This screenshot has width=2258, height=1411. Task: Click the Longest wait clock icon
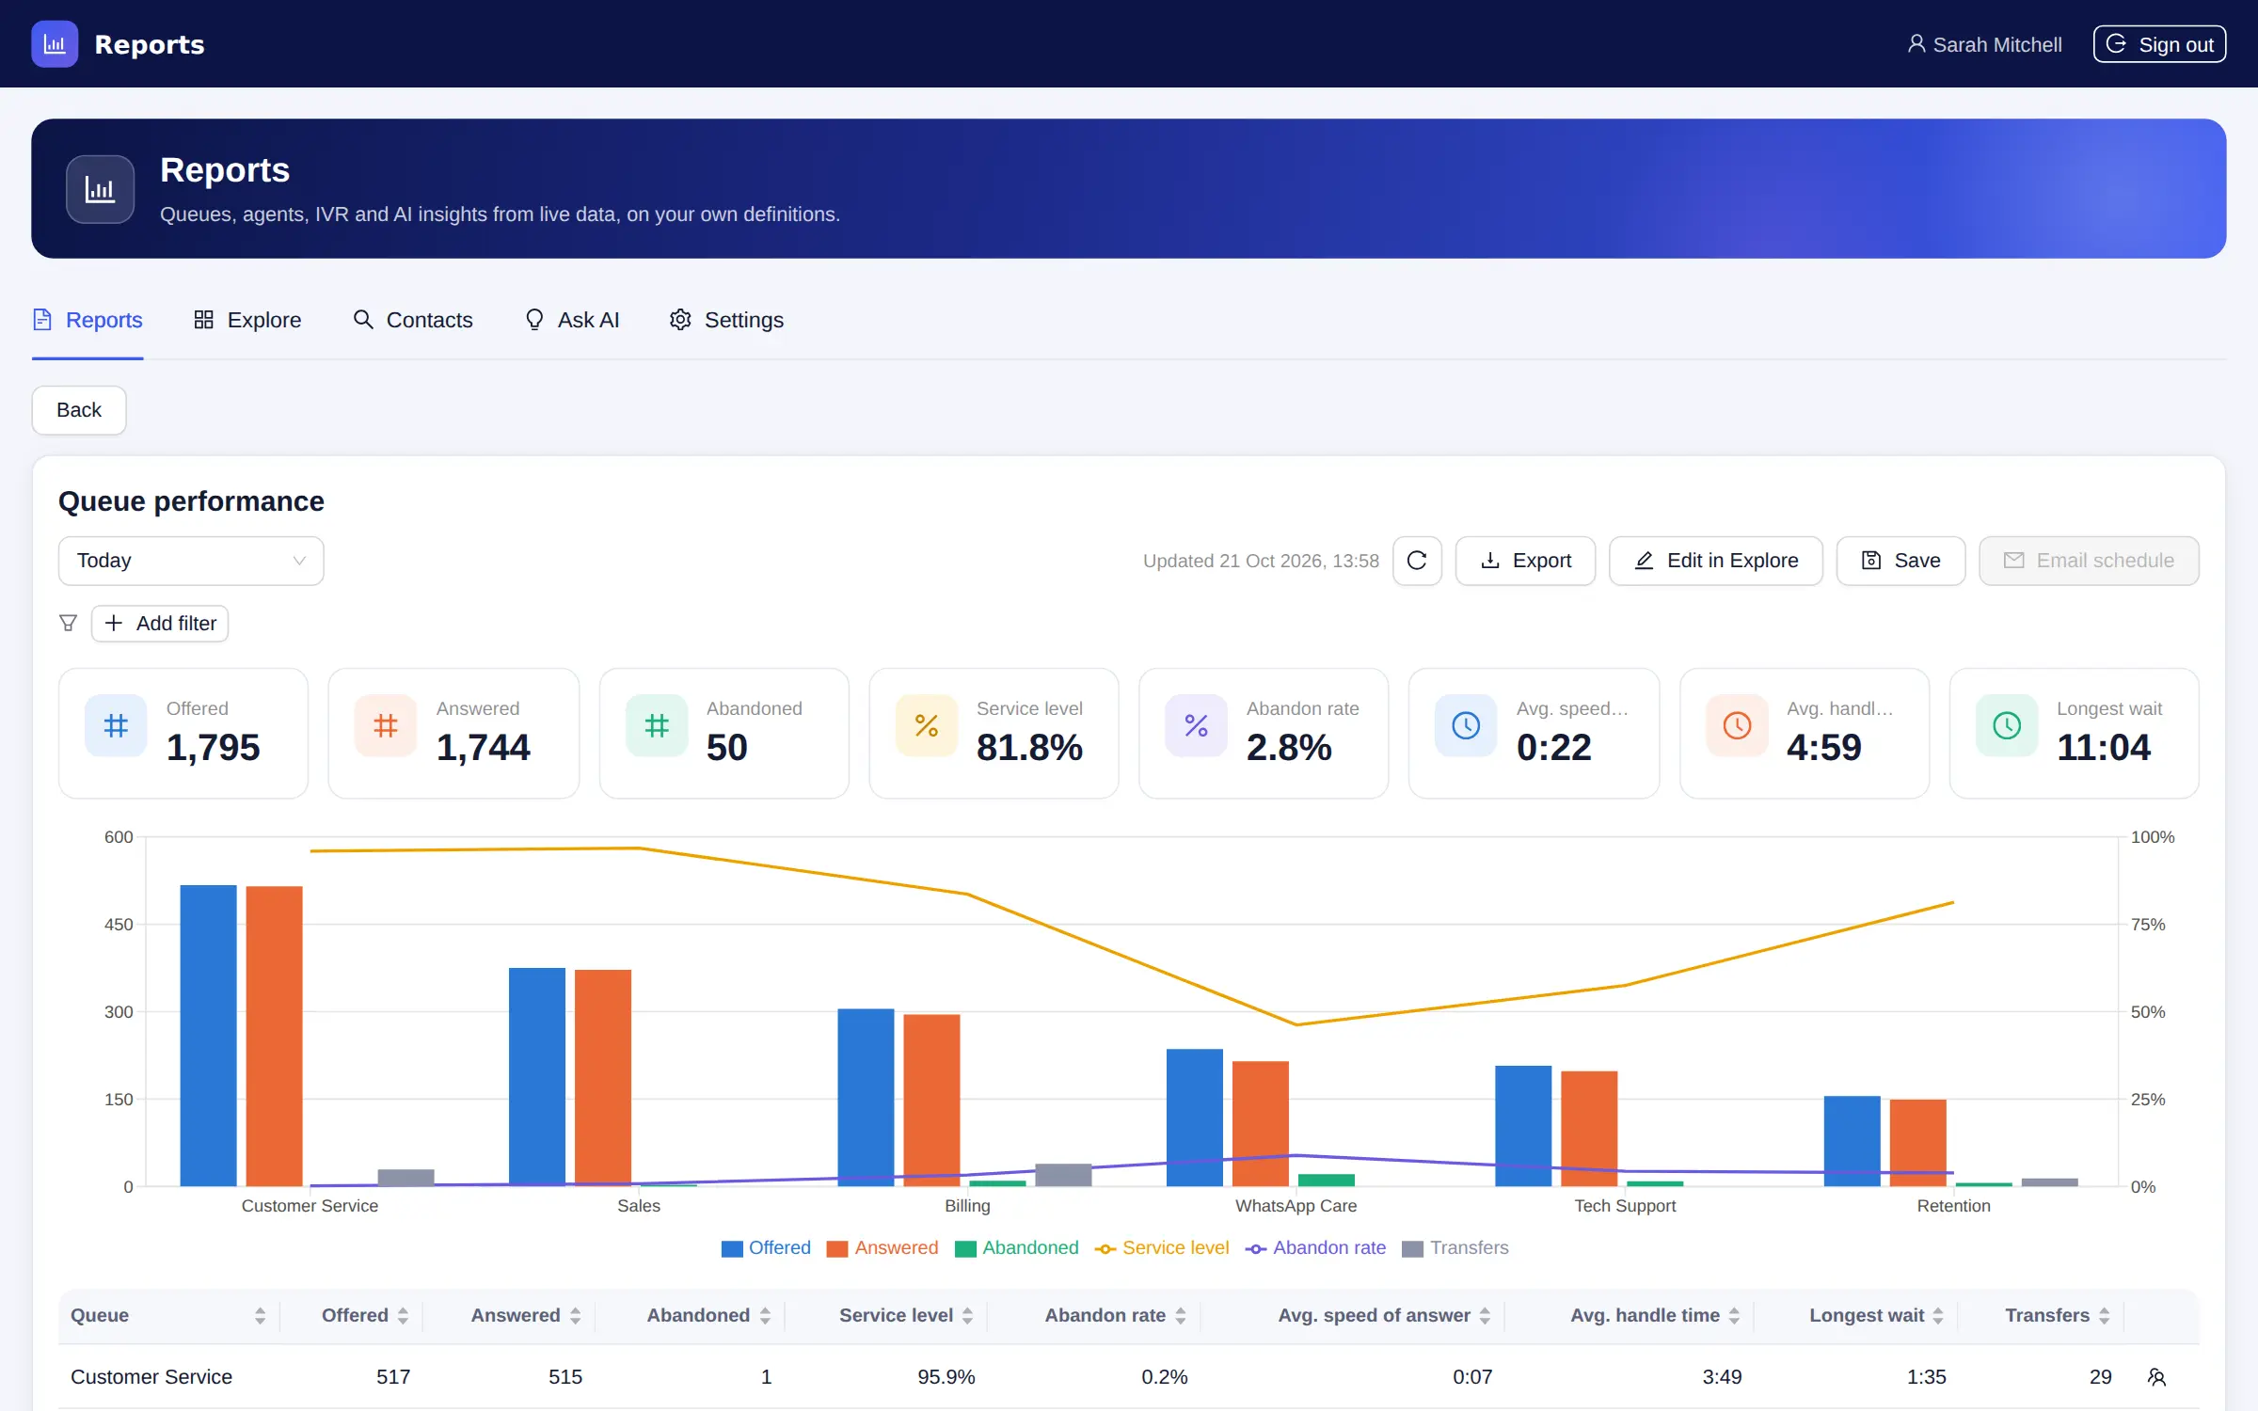click(x=2007, y=725)
